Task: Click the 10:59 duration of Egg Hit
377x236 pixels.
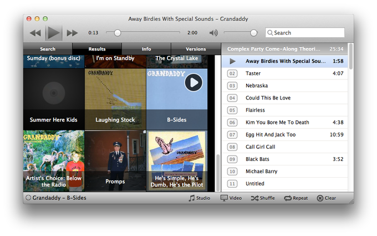Action: (337, 135)
